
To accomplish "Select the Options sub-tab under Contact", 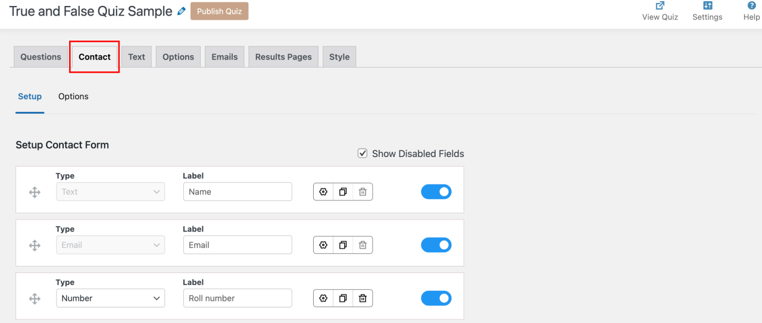I will [x=73, y=96].
